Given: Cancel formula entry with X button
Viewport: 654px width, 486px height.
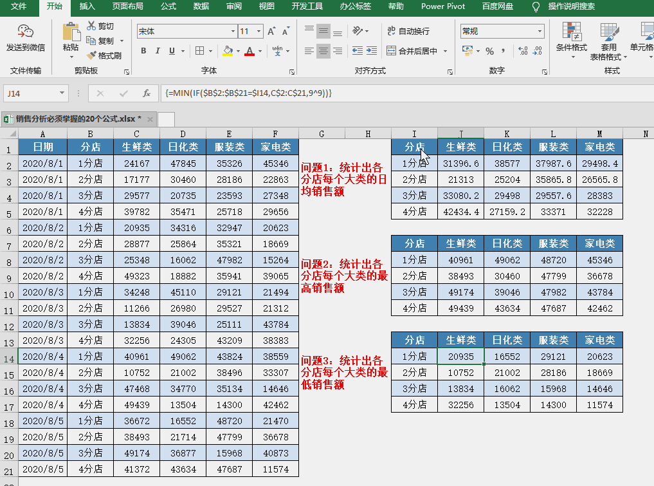Looking at the screenshot, I should 100,93.
